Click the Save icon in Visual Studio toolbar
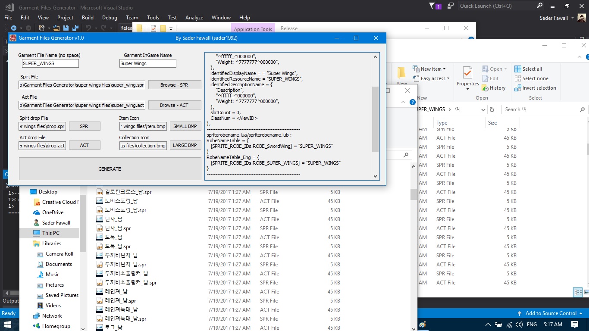The image size is (589, 331). 66,28
